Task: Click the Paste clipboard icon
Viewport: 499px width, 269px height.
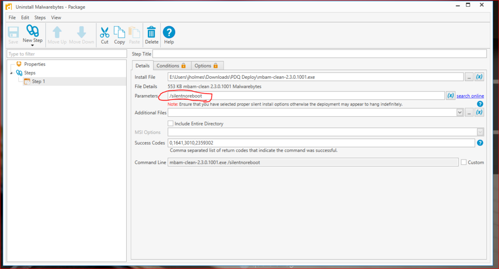Action: click(x=134, y=33)
